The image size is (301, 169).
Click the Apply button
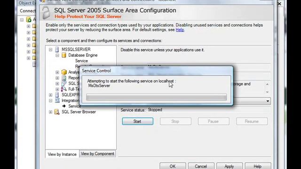pyautogui.click(x=230, y=166)
